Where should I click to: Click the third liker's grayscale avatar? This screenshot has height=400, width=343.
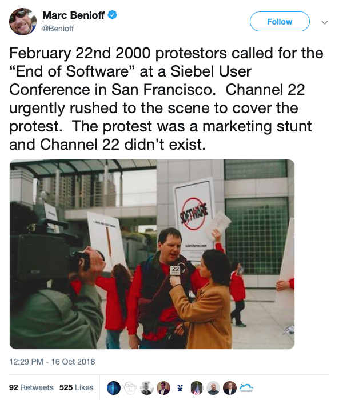click(147, 387)
